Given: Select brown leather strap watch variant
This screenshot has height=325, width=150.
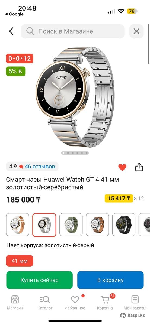Looking at the screenshot, I should 97,225.
